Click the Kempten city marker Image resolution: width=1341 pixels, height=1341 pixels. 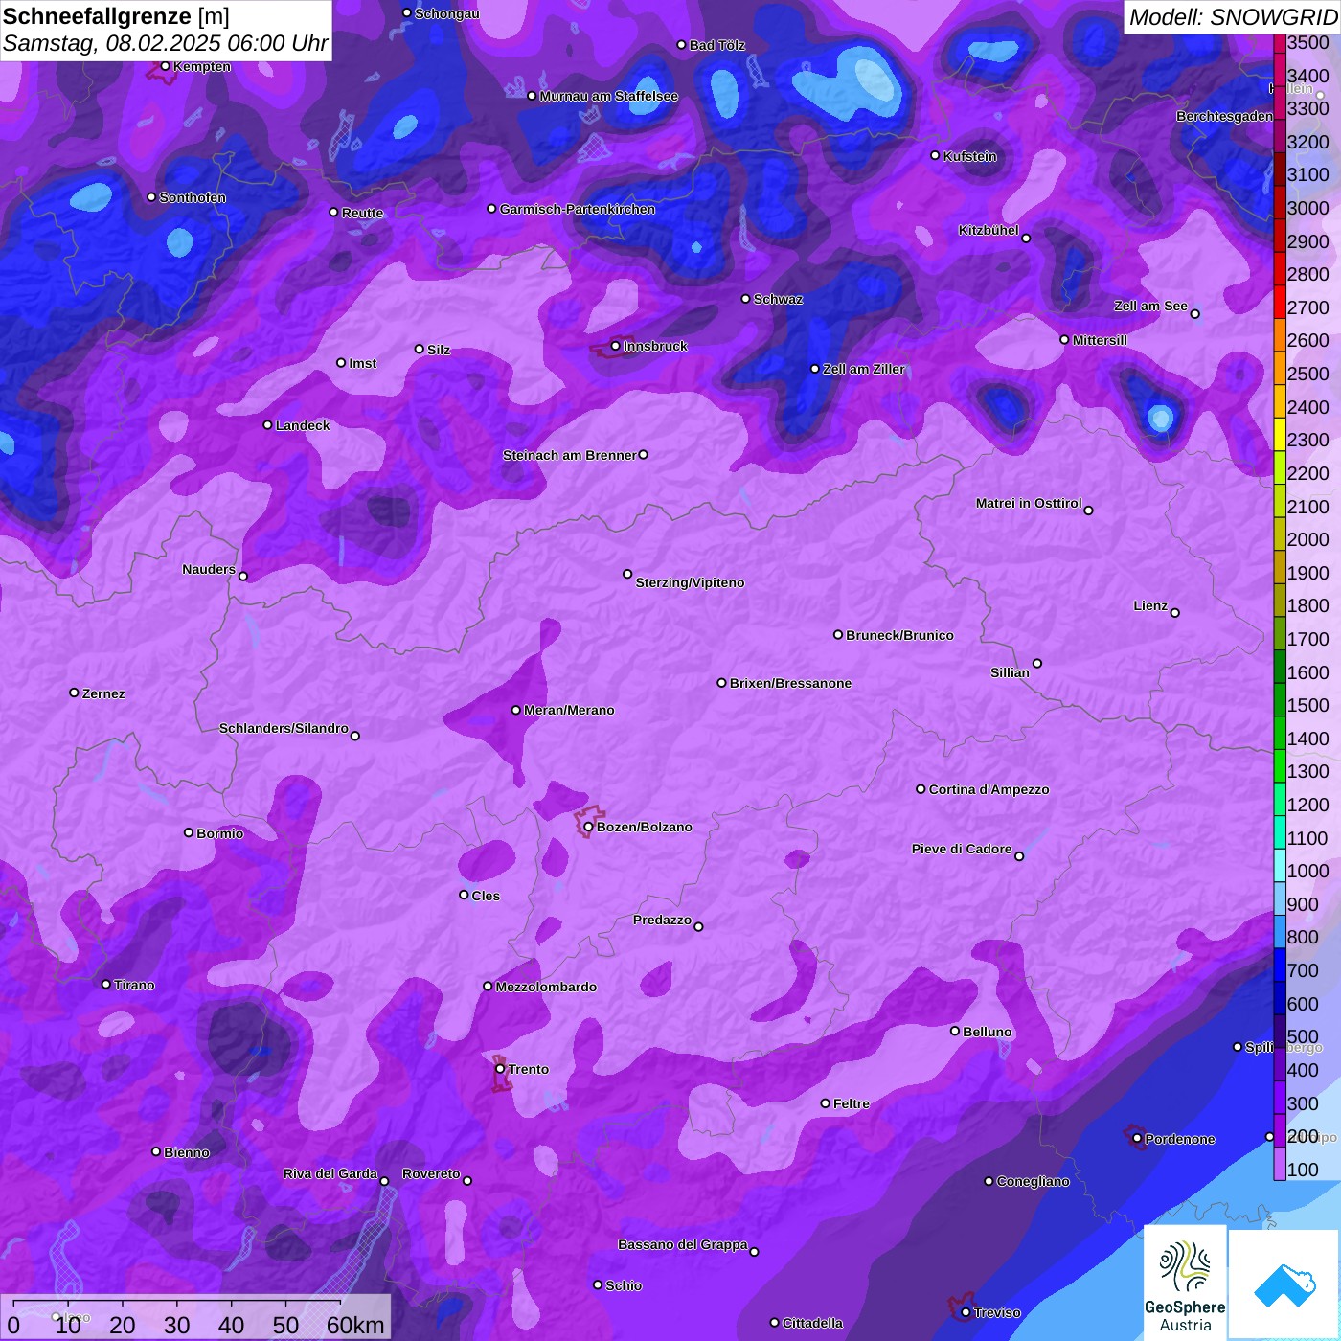pyautogui.click(x=165, y=66)
